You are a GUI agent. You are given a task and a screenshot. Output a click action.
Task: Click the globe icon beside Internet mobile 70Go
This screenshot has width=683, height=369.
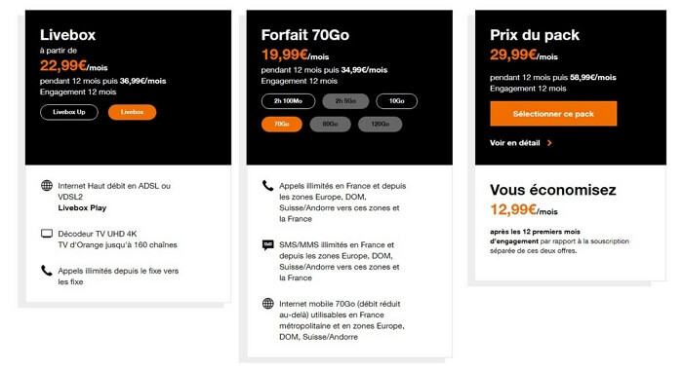tap(268, 304)
